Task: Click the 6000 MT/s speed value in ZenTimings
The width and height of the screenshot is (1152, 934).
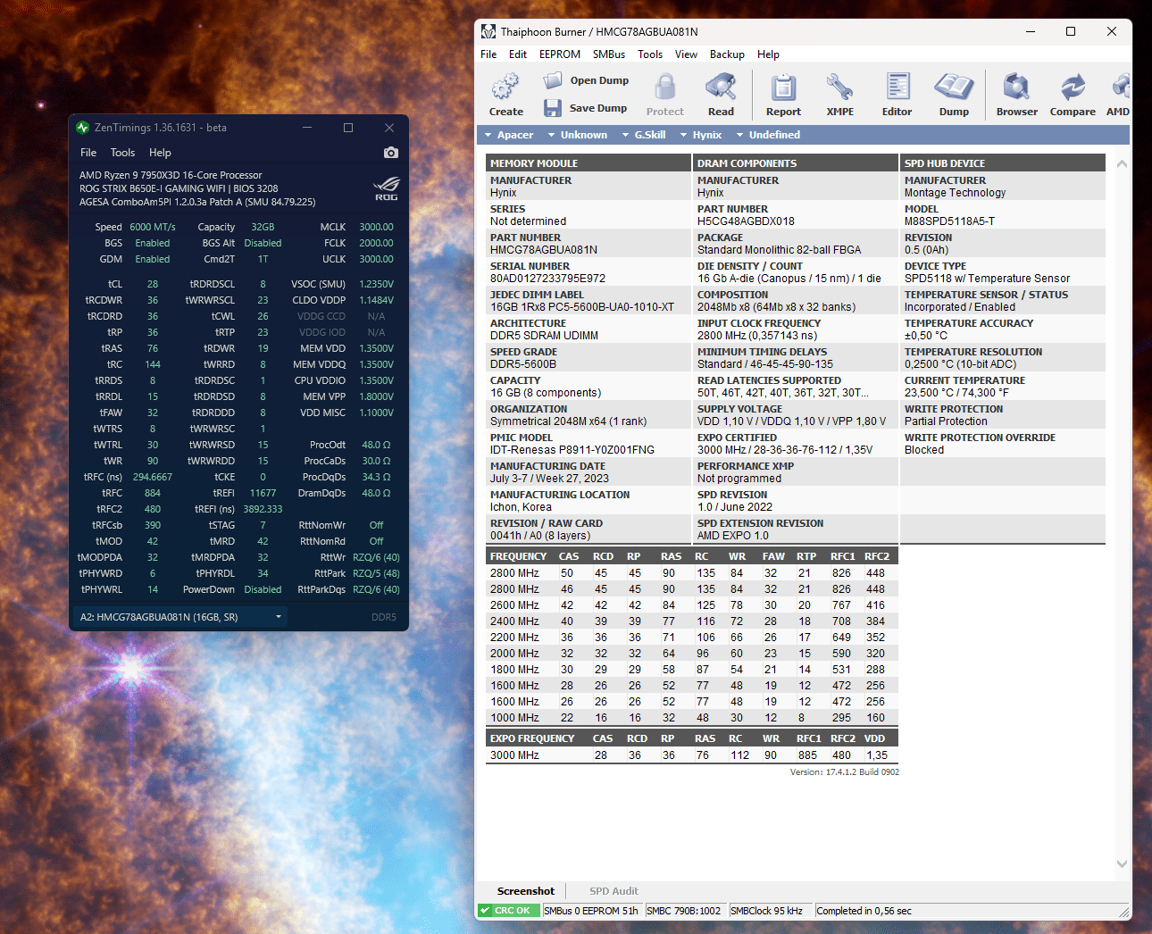Action: tap(153, 227)
